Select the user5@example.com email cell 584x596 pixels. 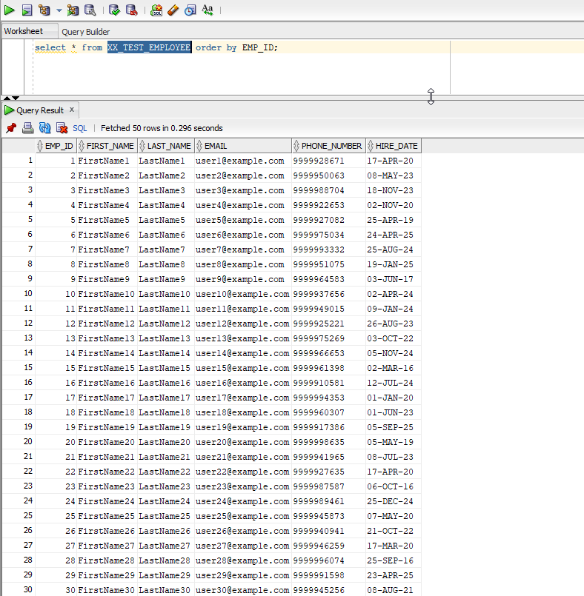239,220
